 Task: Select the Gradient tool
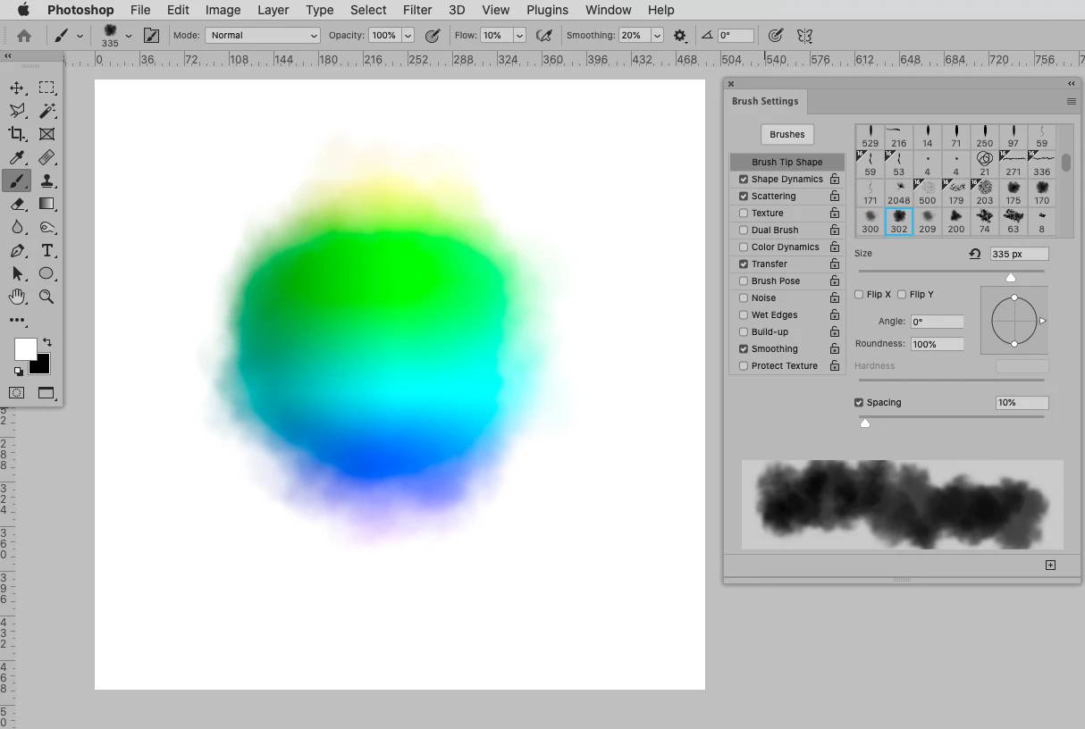click(46, 204)
